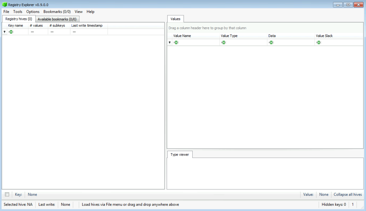Click the Registry Explorer title bar app icon
The height and width of the screenshot is (211, 366).
point(5,5)
